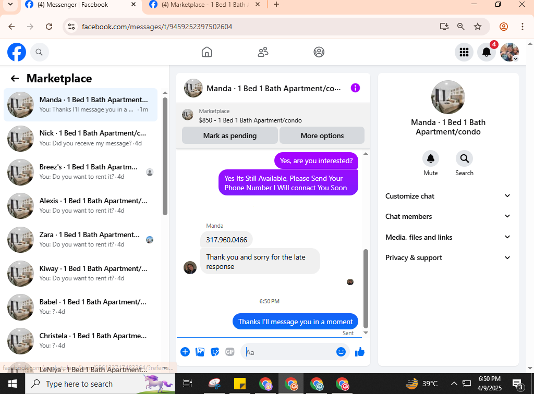This screenshot has width=534, height=394.
Task: Open the Groups icon in top navigation
Action: pos(319,52)
